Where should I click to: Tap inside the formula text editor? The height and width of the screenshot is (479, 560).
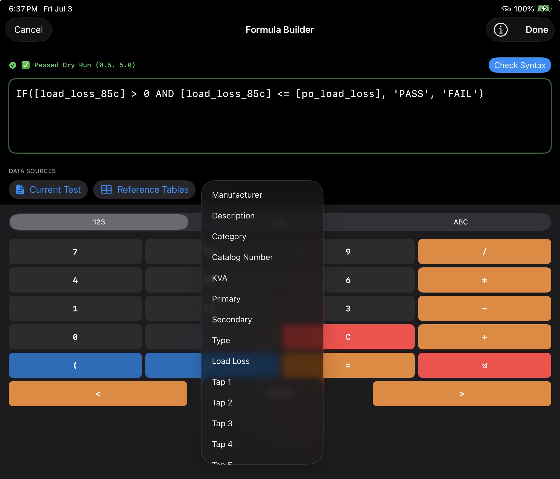click(x=280, y=116)
